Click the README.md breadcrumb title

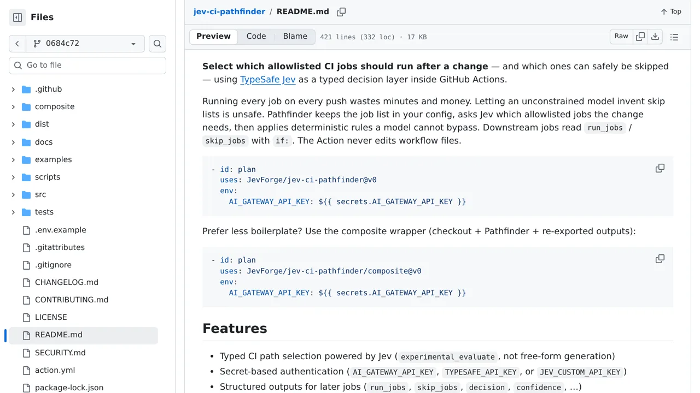click(x=303, y=11)
